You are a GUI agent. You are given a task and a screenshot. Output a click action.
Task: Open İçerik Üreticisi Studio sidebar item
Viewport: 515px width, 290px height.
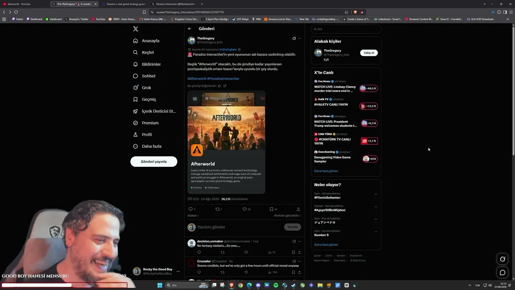click(x=154, y=111)
